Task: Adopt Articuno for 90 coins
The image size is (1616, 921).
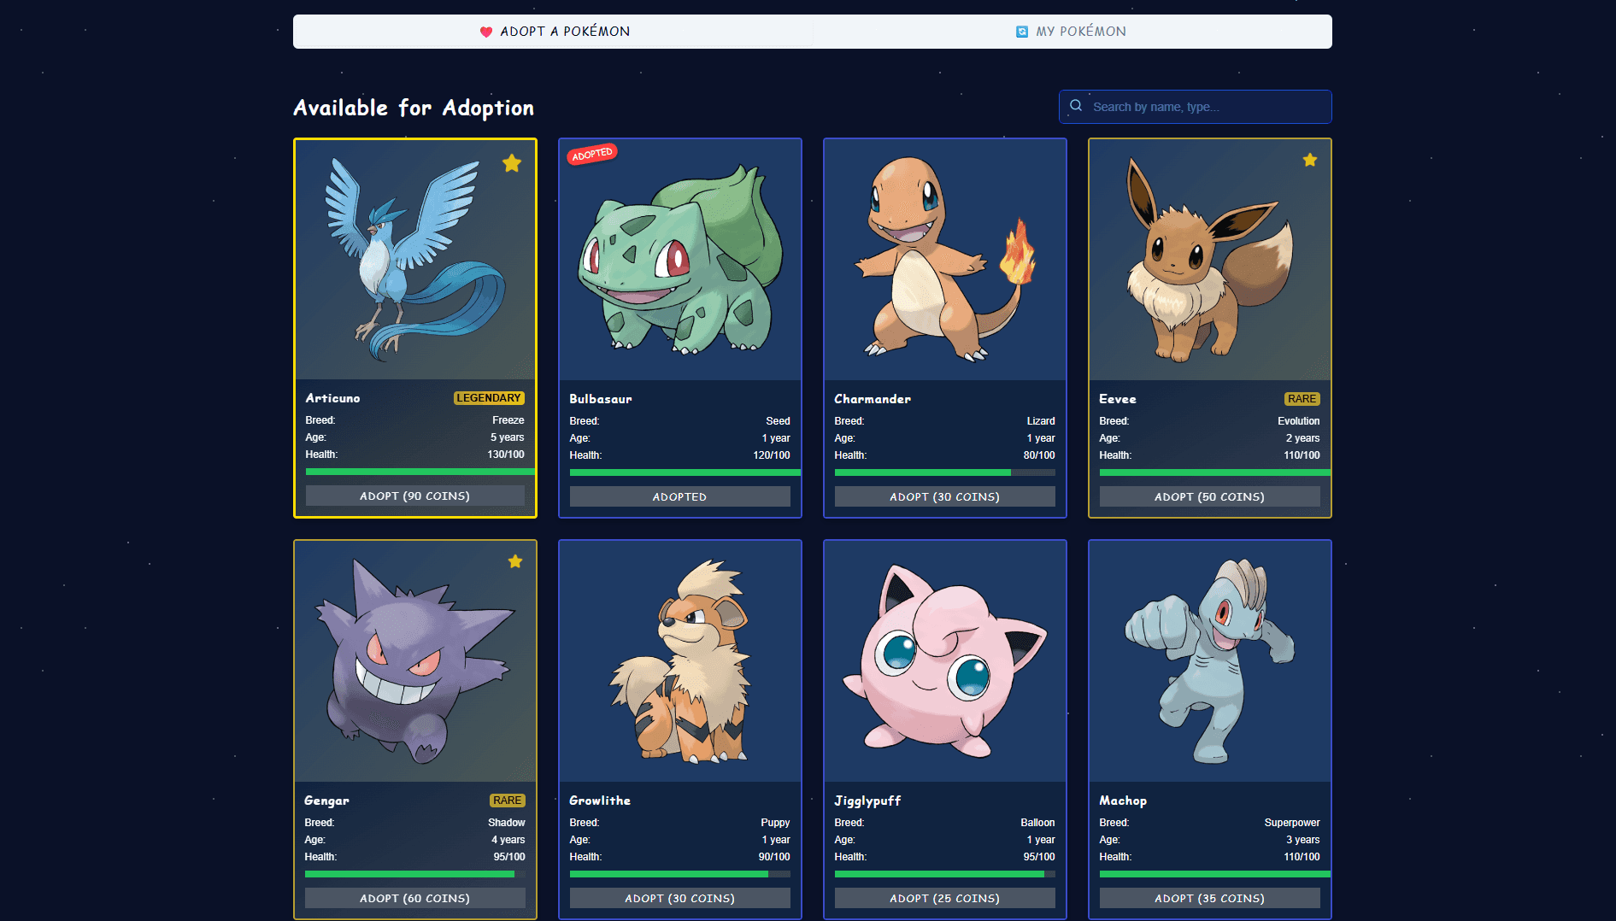Action: coord(415,496)
